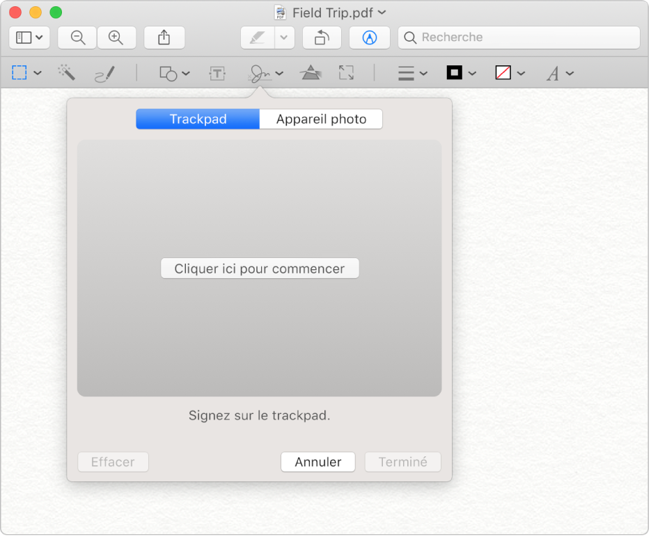
Task: Select the highlighter tool
Action: pyautogui.click(x=257, y=38)
